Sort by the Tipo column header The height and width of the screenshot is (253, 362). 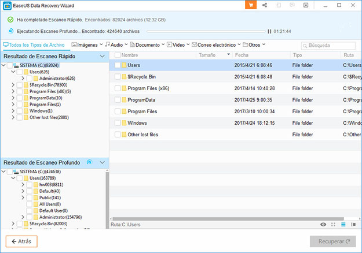pos(315,55)
